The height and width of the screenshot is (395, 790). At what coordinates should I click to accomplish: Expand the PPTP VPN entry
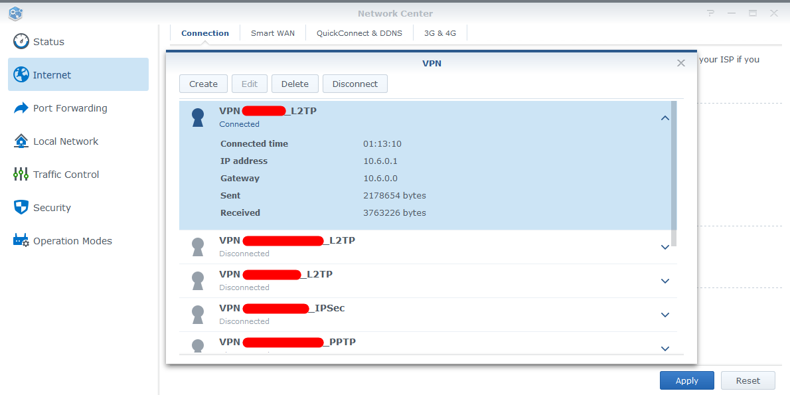click(x=665, y=348)
